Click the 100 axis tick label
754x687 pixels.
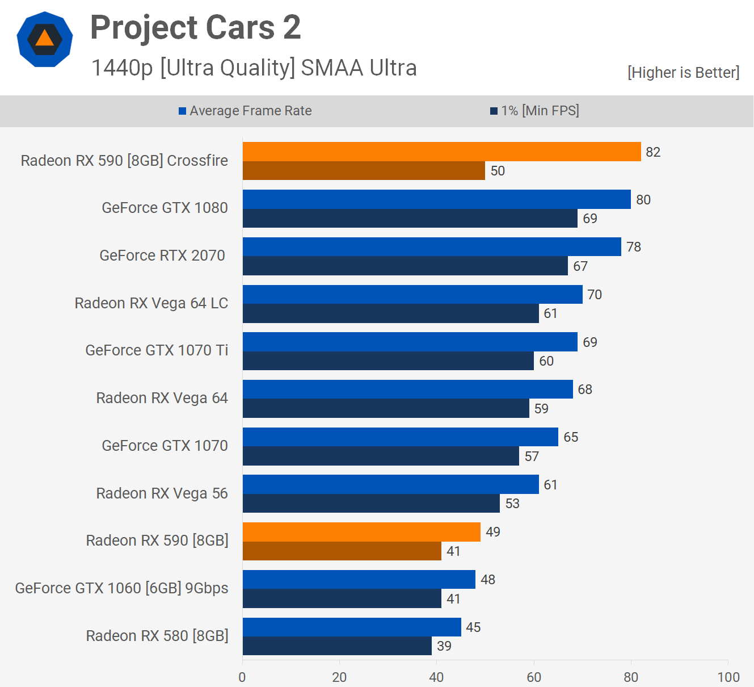pyautogui.click(x=728, y=677)
